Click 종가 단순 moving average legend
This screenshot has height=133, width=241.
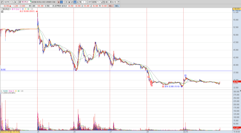click(x=15, y=9)
